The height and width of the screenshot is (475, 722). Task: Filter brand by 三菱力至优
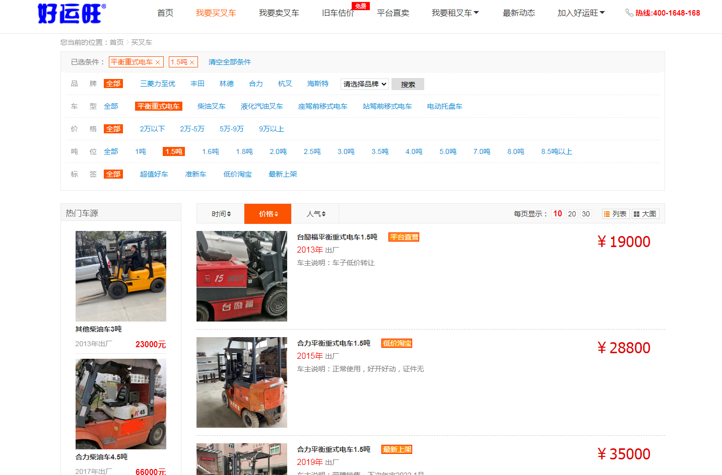coord(158,84)
